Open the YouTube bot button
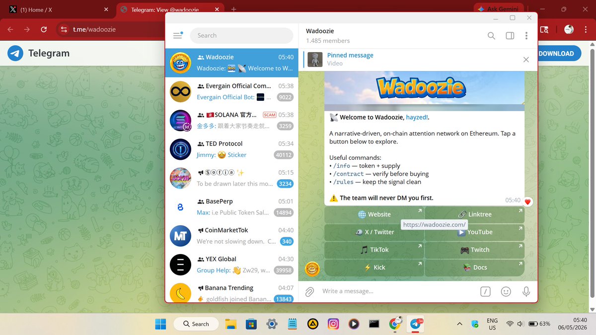The image size is (596, 335). (474, 232)
